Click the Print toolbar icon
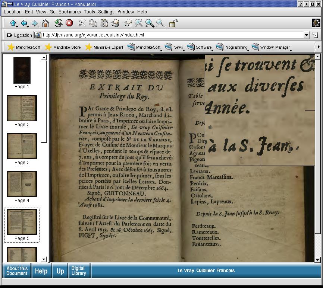This screenshot has width=323, height=288. pyautogui.click(x=115, y=23)
